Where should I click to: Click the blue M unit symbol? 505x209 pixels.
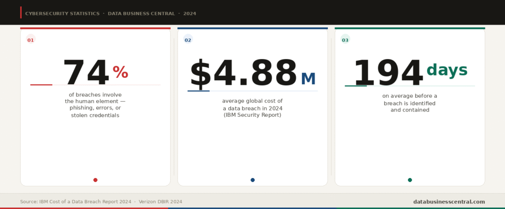pyautogui.click(x=308, y=78)
